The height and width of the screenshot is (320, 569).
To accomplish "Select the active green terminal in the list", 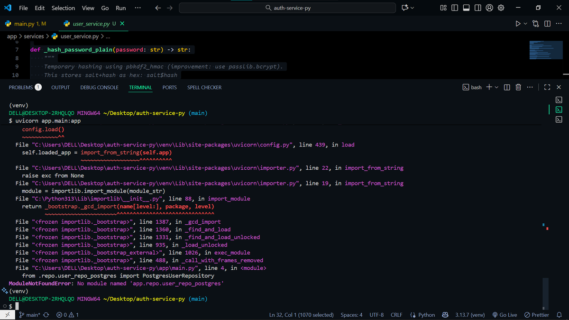I will (x=559, y=110).
